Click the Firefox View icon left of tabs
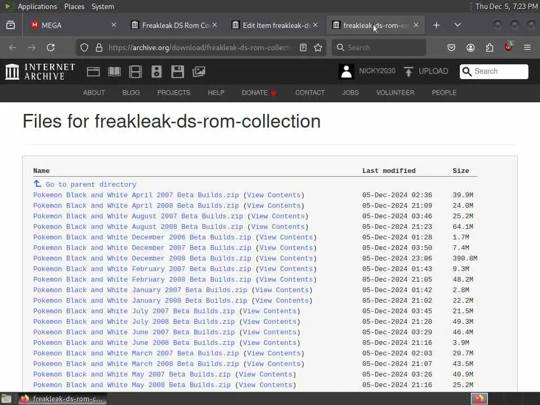 tap(11, 25)
